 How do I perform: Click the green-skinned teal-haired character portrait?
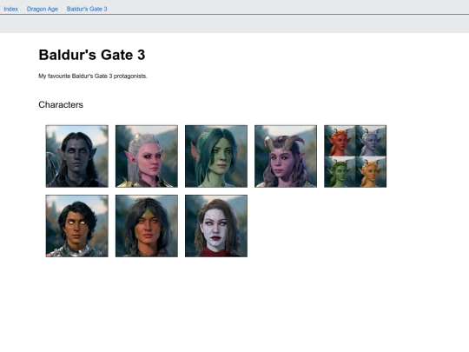(216, 156)
